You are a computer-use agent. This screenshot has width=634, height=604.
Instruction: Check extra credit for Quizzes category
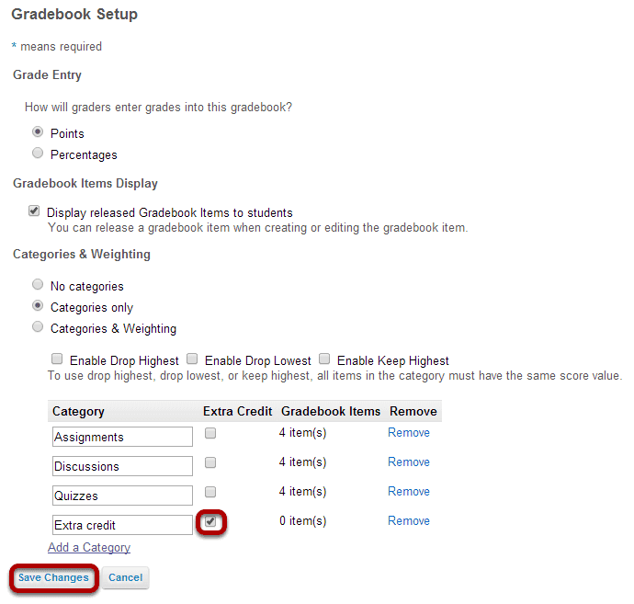pyautogui.click(x=210, y=492)
